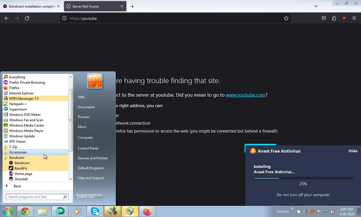Click the Switch user button

[86, 197]
